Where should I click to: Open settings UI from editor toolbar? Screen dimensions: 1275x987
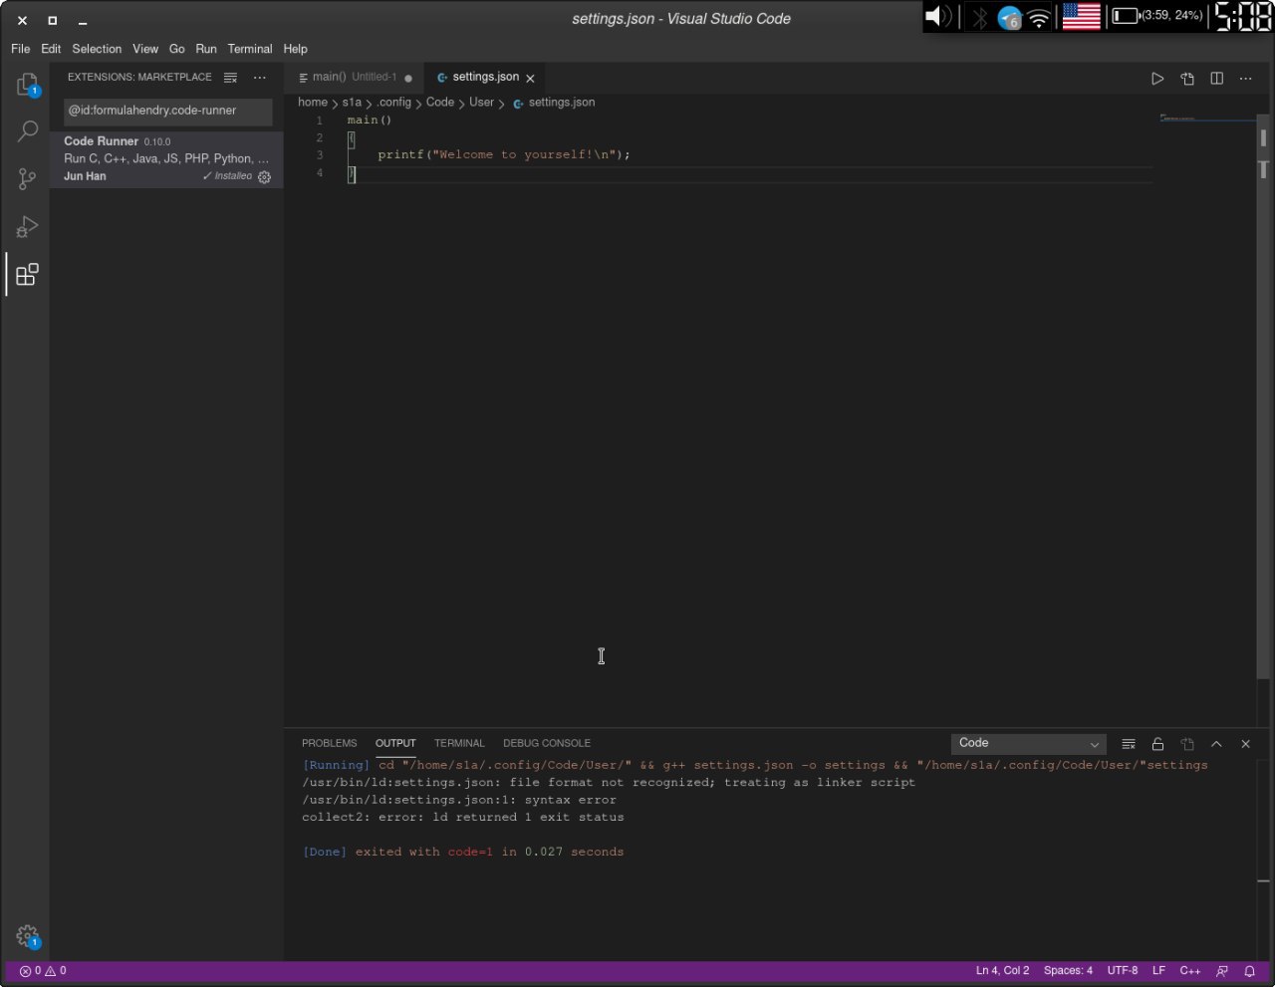pyautogui.click(x=1187, y=78)
